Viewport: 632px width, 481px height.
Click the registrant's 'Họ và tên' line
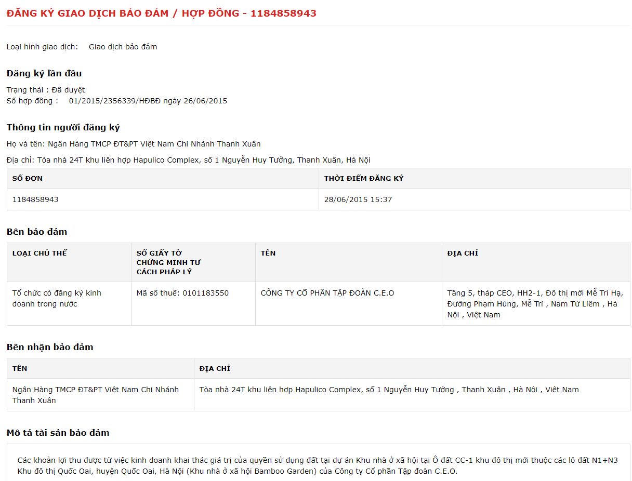point(134,144)
